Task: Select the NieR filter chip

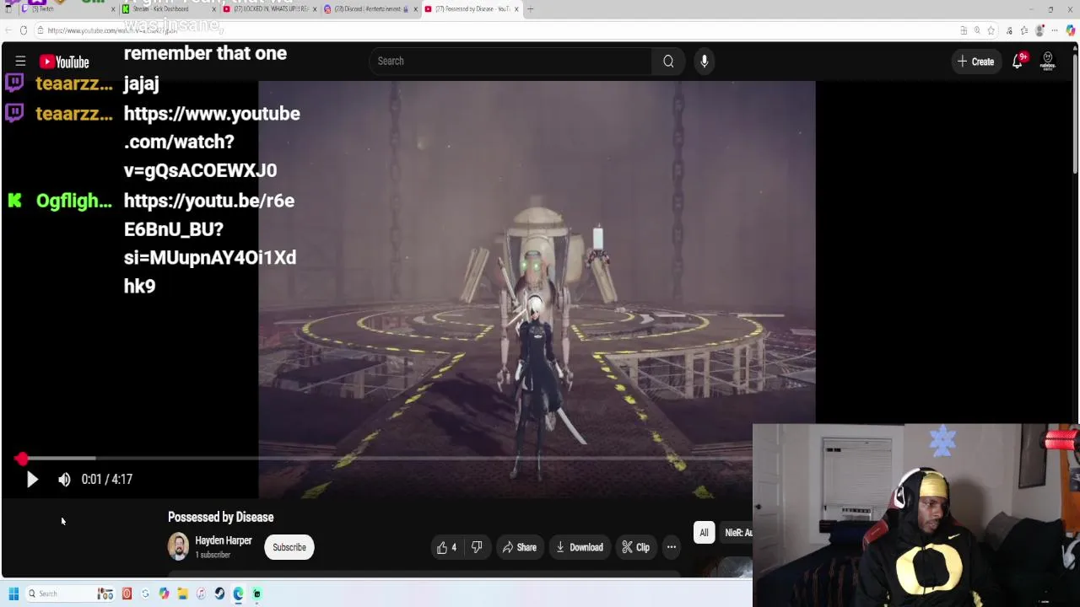Action: [x=737, y=532]
